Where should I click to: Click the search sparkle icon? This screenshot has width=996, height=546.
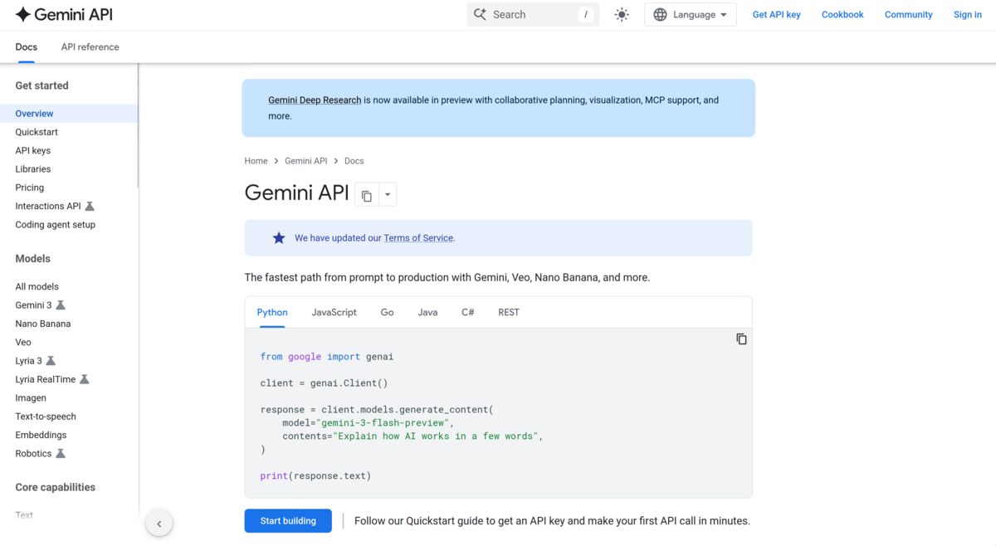point(480,14)
